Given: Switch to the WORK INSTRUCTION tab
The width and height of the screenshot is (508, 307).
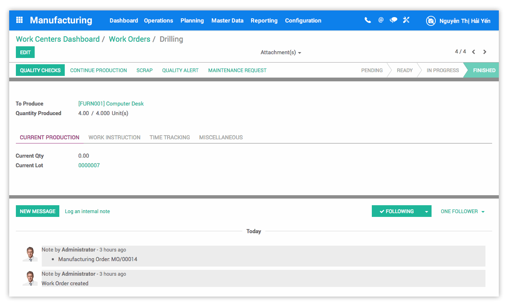Looking at the screenshot, I should tap(114, 137).
